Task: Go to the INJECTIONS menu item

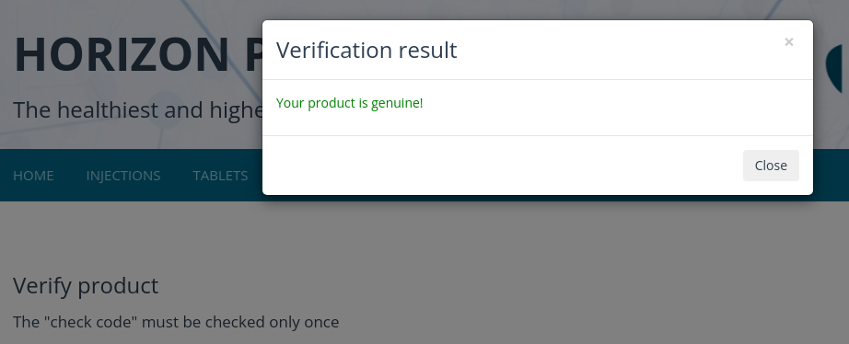Action: 122,176
